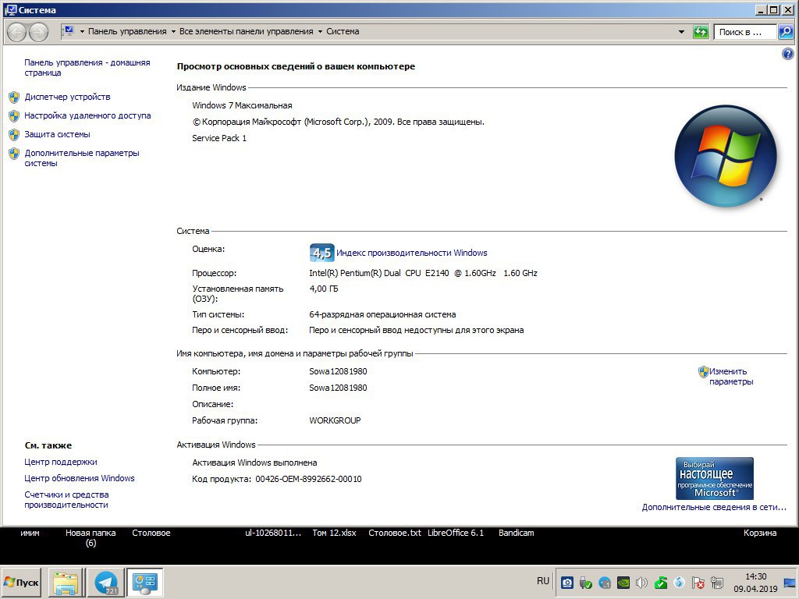Screen dimensions: 799x599
Task: Open Центр обновления Windows
Action: point(80,478)
